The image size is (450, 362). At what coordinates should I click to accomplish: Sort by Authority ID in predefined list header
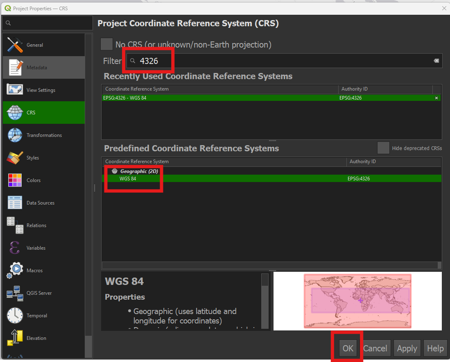[393, 162]
